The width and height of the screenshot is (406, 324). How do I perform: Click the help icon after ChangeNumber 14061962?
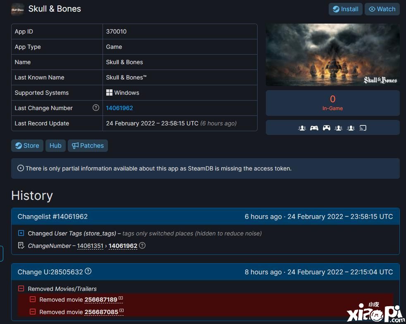pos(142,245)
